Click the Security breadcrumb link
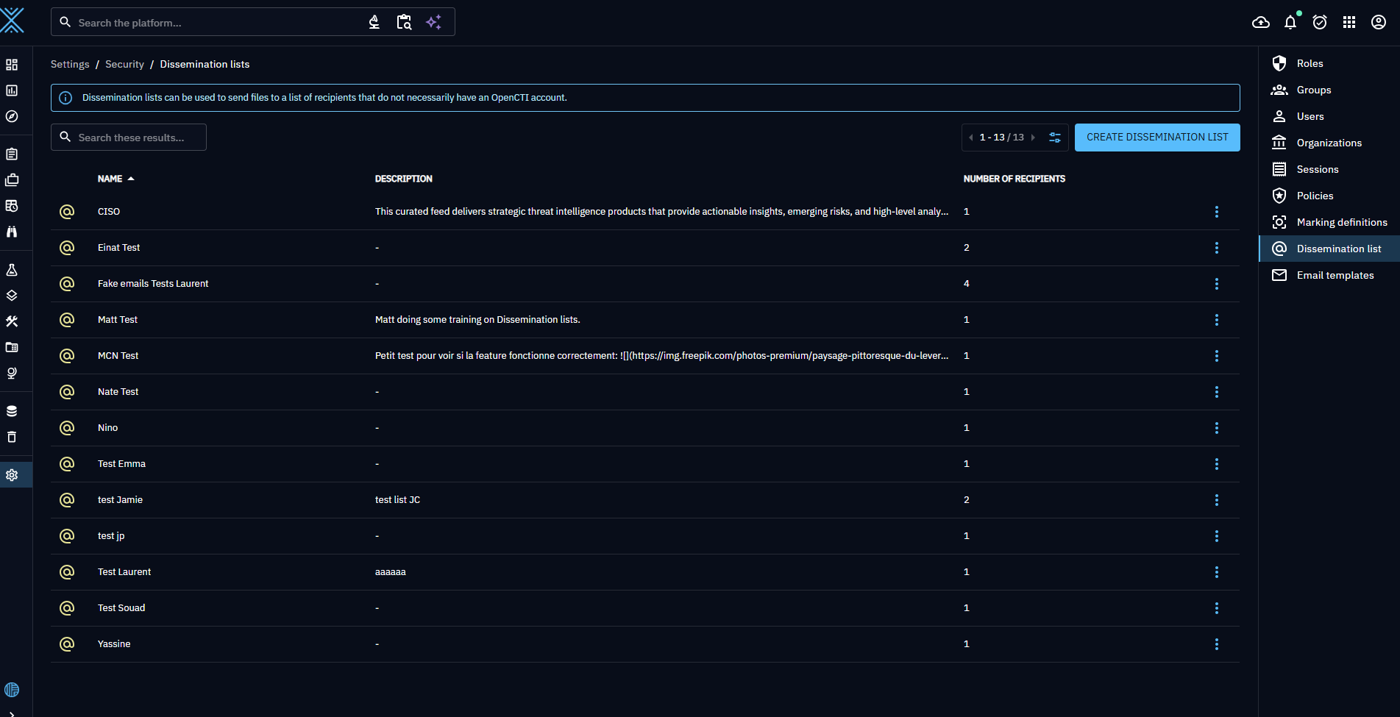The width and height of the screenshot is (1400, 717). [124, 65]
